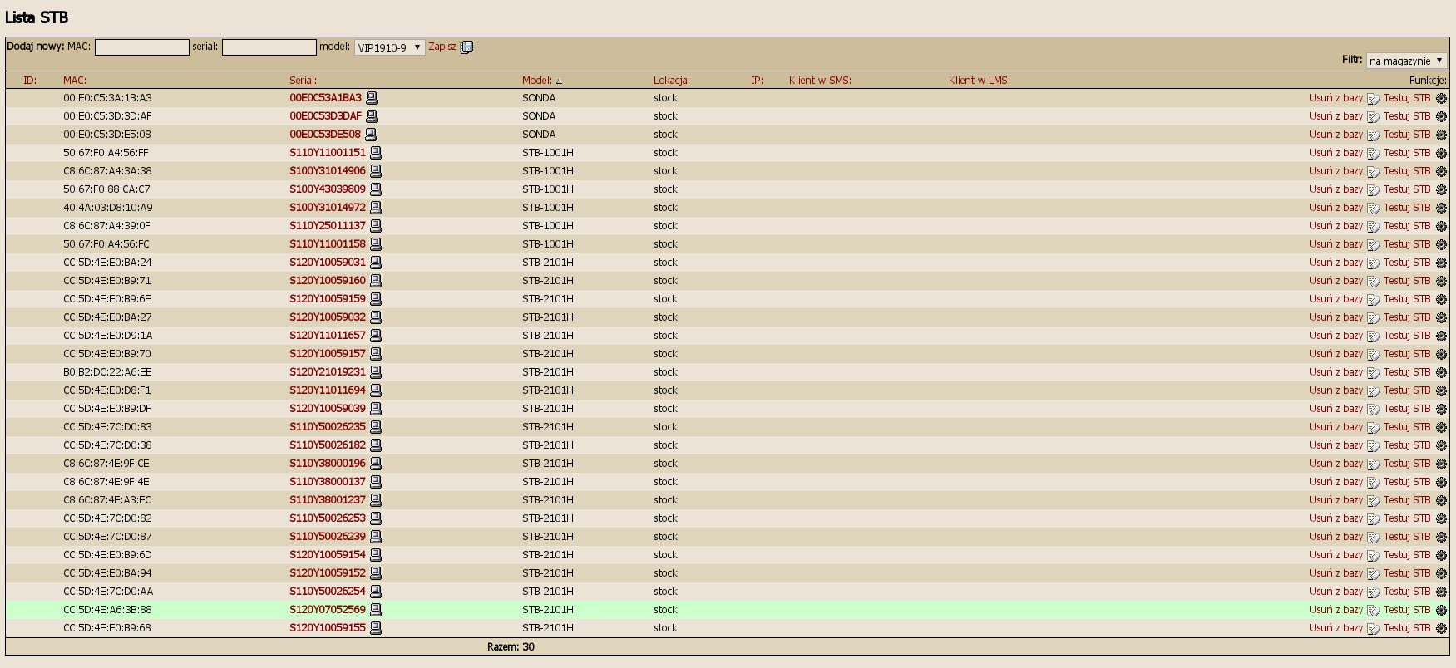Select the MAC text CC:5D:4E:7C:D0:83

(x=107, y=427)
